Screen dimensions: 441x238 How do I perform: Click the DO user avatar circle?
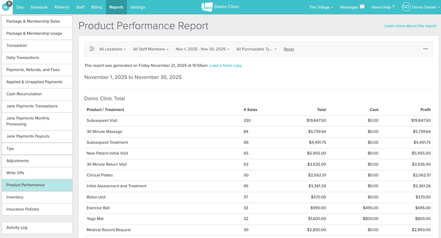(406, 7)
